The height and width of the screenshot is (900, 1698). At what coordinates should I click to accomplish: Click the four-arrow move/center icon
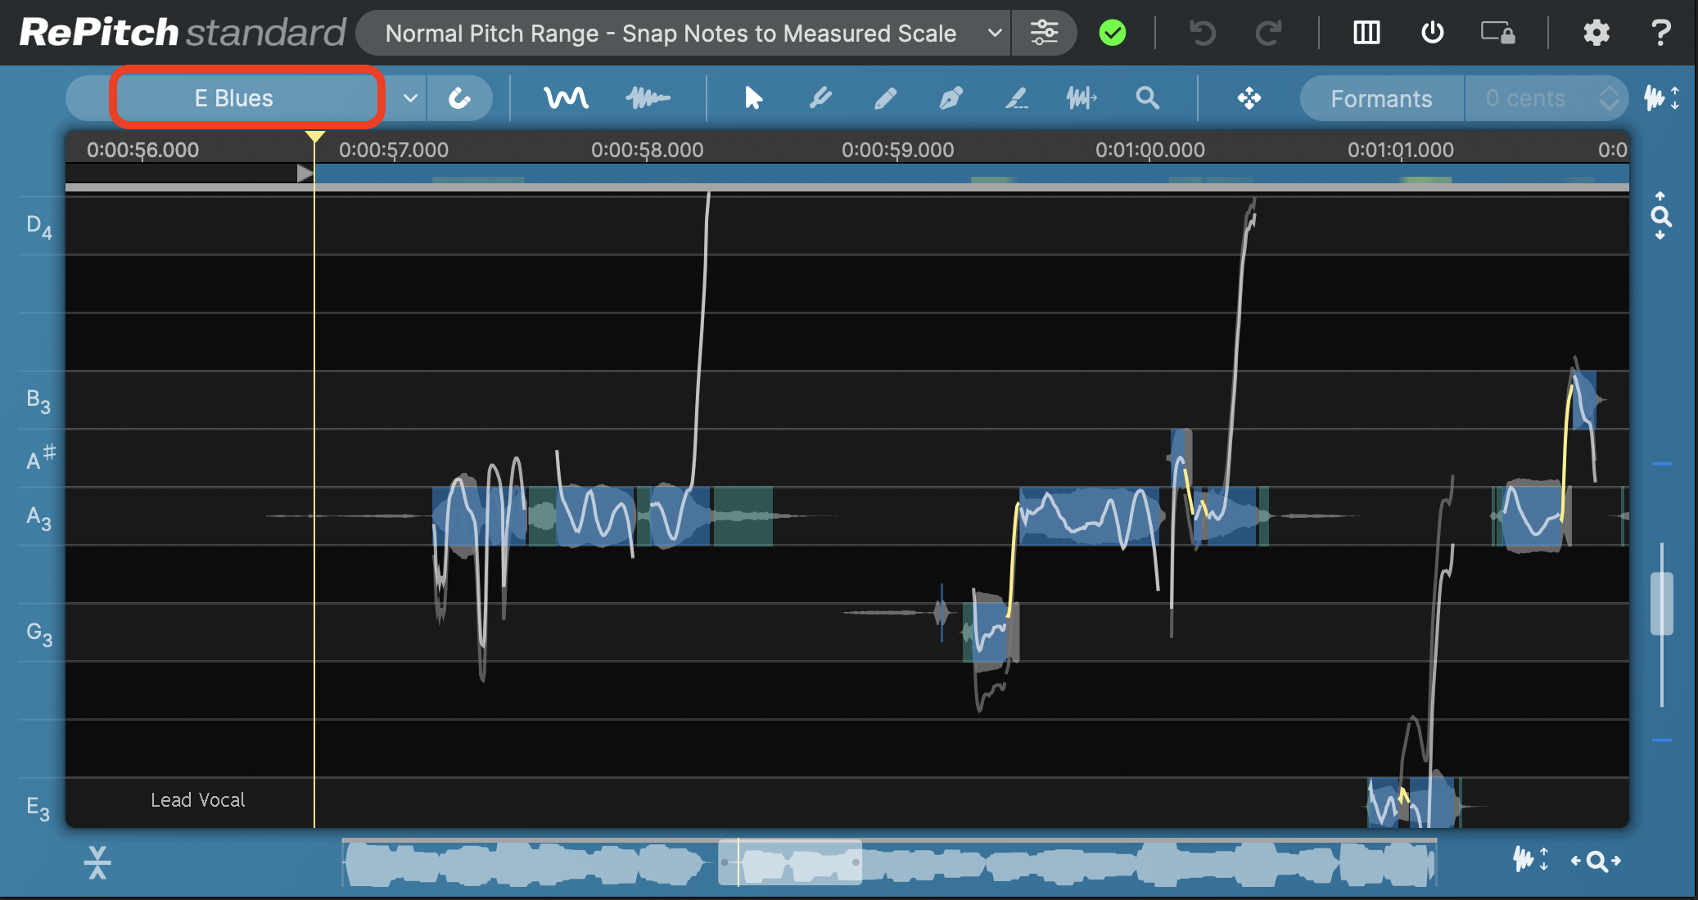click(1249, 99)
